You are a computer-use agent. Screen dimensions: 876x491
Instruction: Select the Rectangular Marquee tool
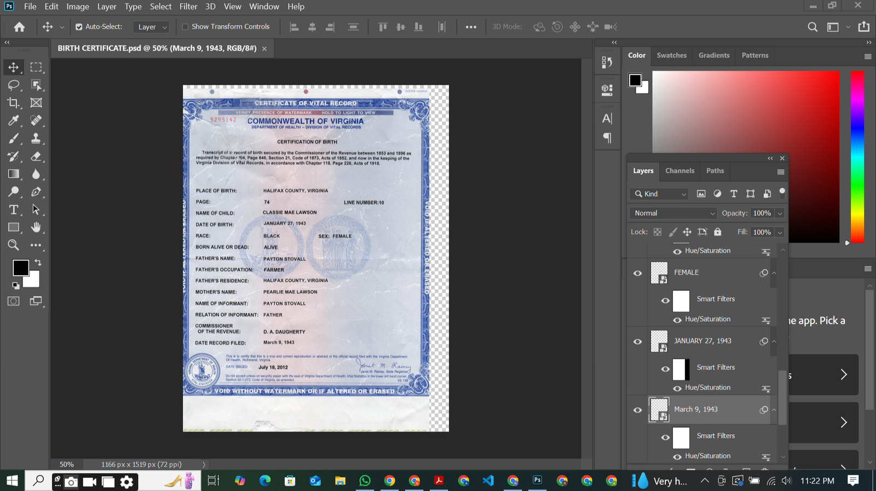point(36,67)
